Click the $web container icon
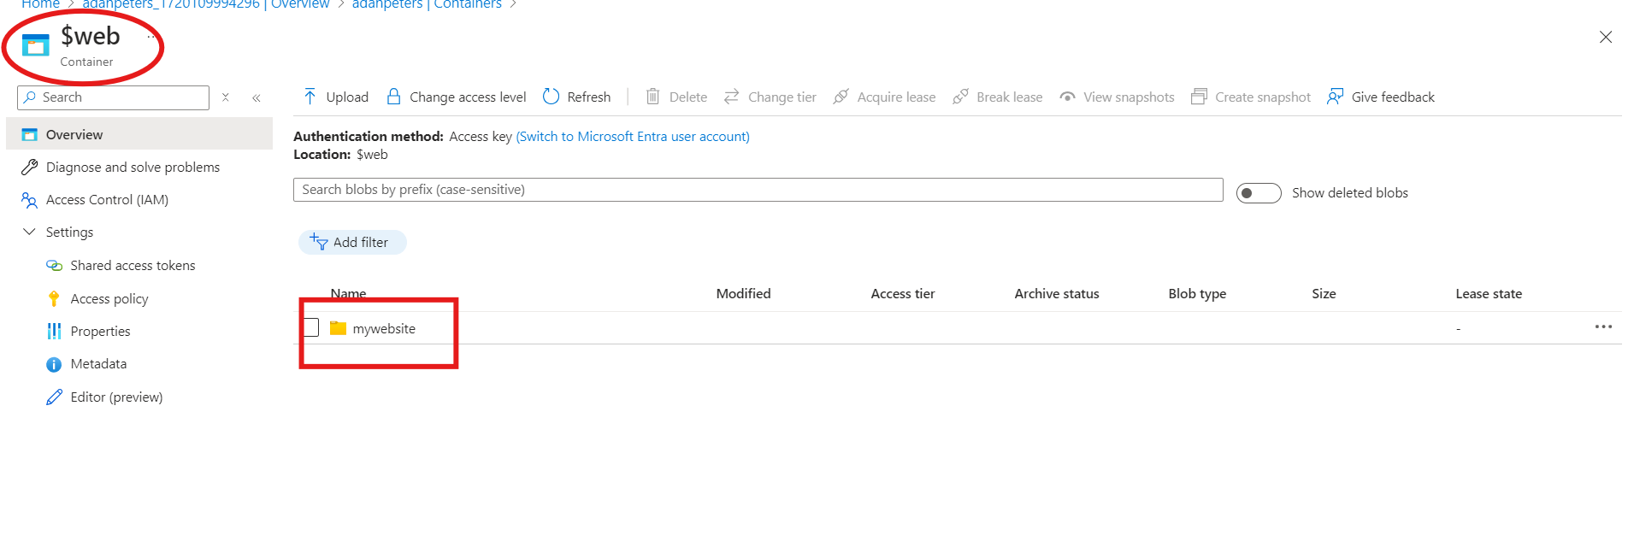 (35, 44)
